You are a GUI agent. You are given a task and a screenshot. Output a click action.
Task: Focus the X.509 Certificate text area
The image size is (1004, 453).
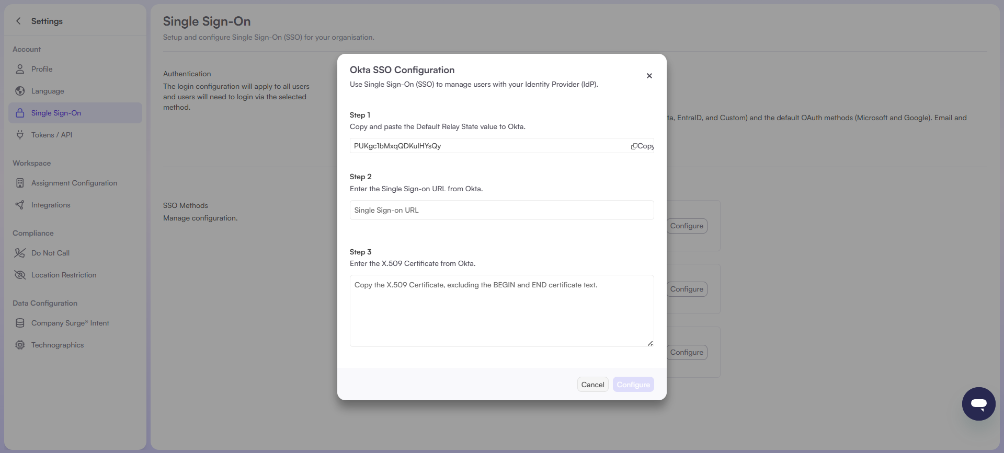(501, 311)
